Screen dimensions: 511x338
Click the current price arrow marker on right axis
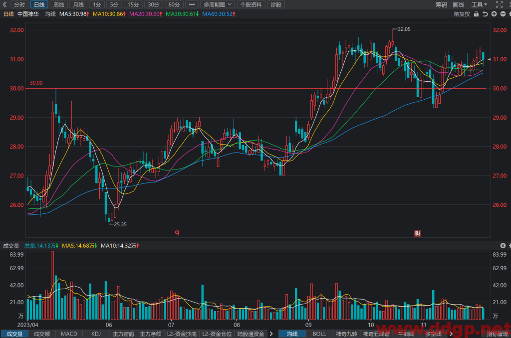(489, 59)
